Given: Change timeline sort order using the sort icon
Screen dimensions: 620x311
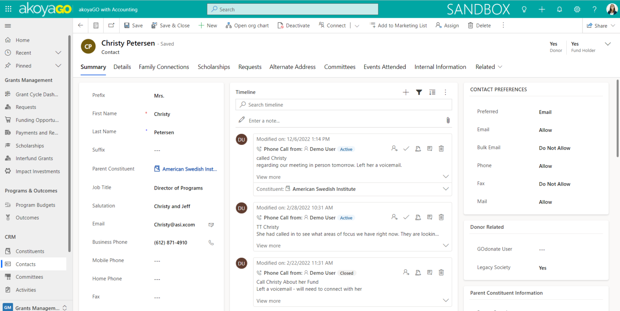Looking at the screenshot, I should [432, 92].
